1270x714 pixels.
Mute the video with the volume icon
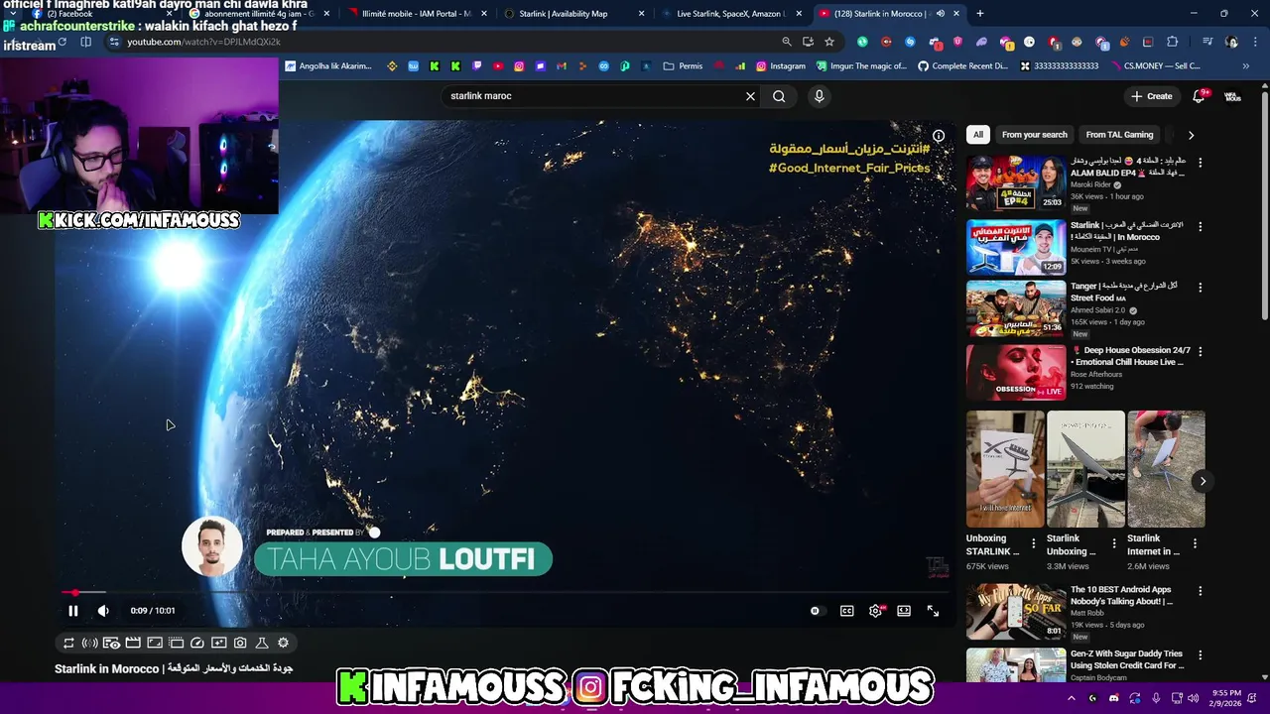coord(103,611)
